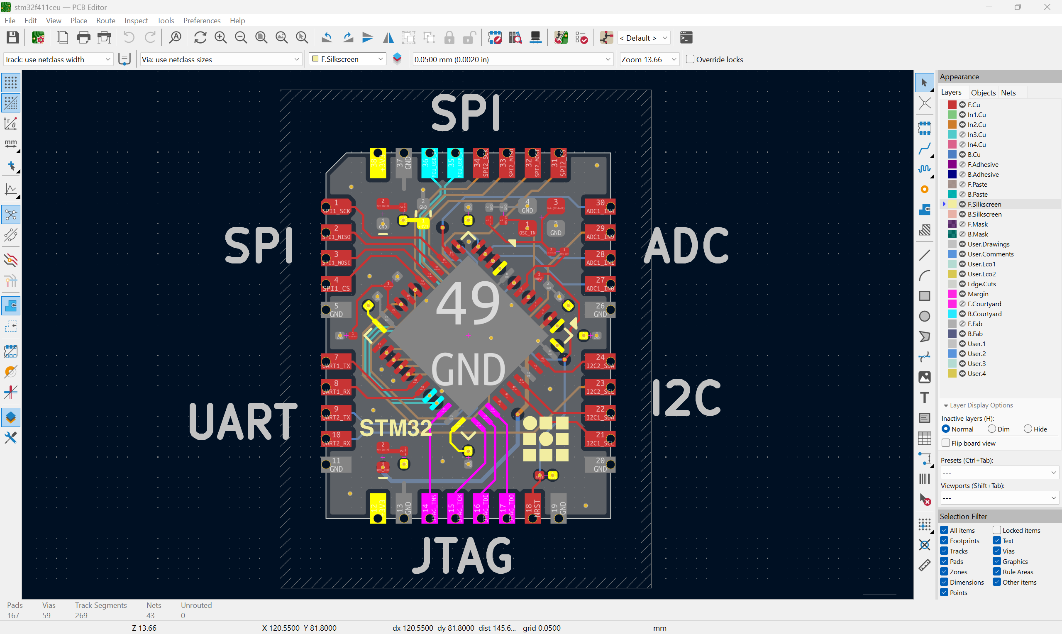Toggle Edge.Cuts layer visibility eye
This screenshot has width=1062, height=634.
962,284
